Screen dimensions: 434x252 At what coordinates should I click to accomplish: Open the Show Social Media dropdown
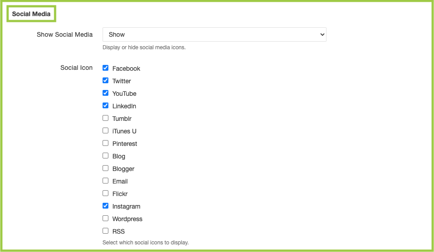click(214, 34)
